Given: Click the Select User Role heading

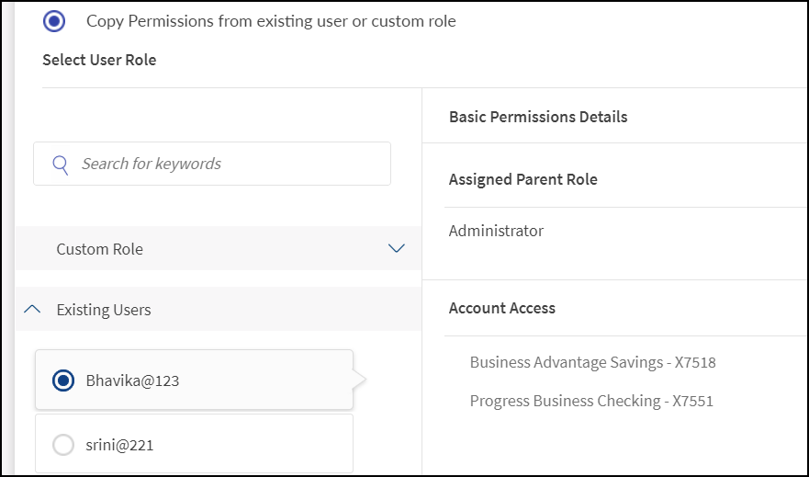Looking at the screenshot, I should [99, 60].
